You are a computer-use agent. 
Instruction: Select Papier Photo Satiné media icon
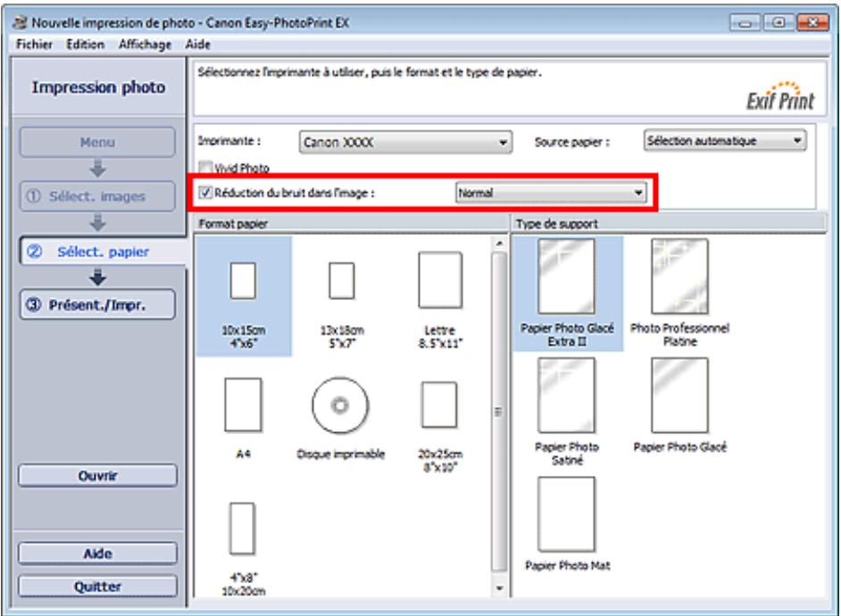click(x=566, y=395)
